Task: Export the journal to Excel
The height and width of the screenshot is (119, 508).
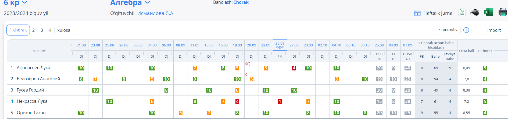Action: point(488,12)
